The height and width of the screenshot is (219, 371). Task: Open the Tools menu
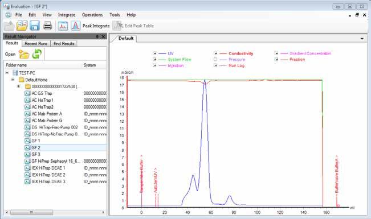point(115,15)
